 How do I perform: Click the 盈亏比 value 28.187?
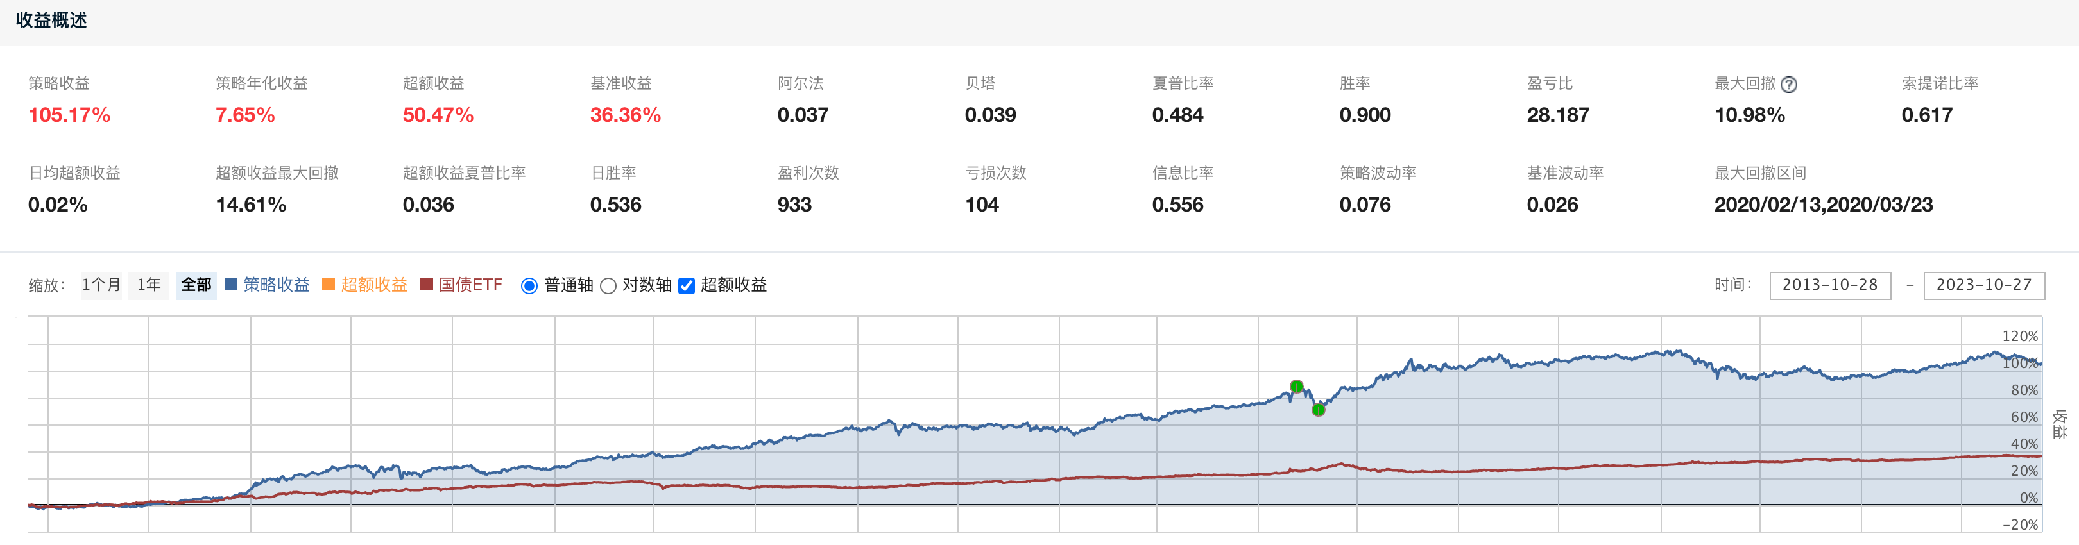click(x=1557, y=115)
